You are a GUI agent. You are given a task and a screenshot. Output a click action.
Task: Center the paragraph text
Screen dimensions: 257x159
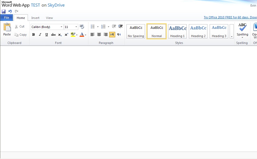tap(99, 35)
